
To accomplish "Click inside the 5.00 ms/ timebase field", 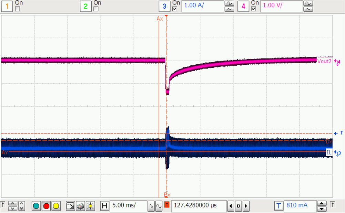I will pos(128,206).
